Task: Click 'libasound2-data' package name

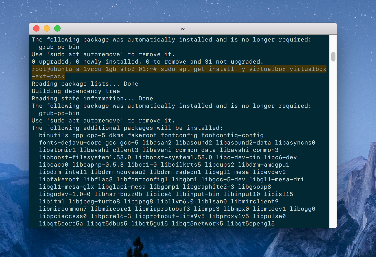Action: pos(244,143)
